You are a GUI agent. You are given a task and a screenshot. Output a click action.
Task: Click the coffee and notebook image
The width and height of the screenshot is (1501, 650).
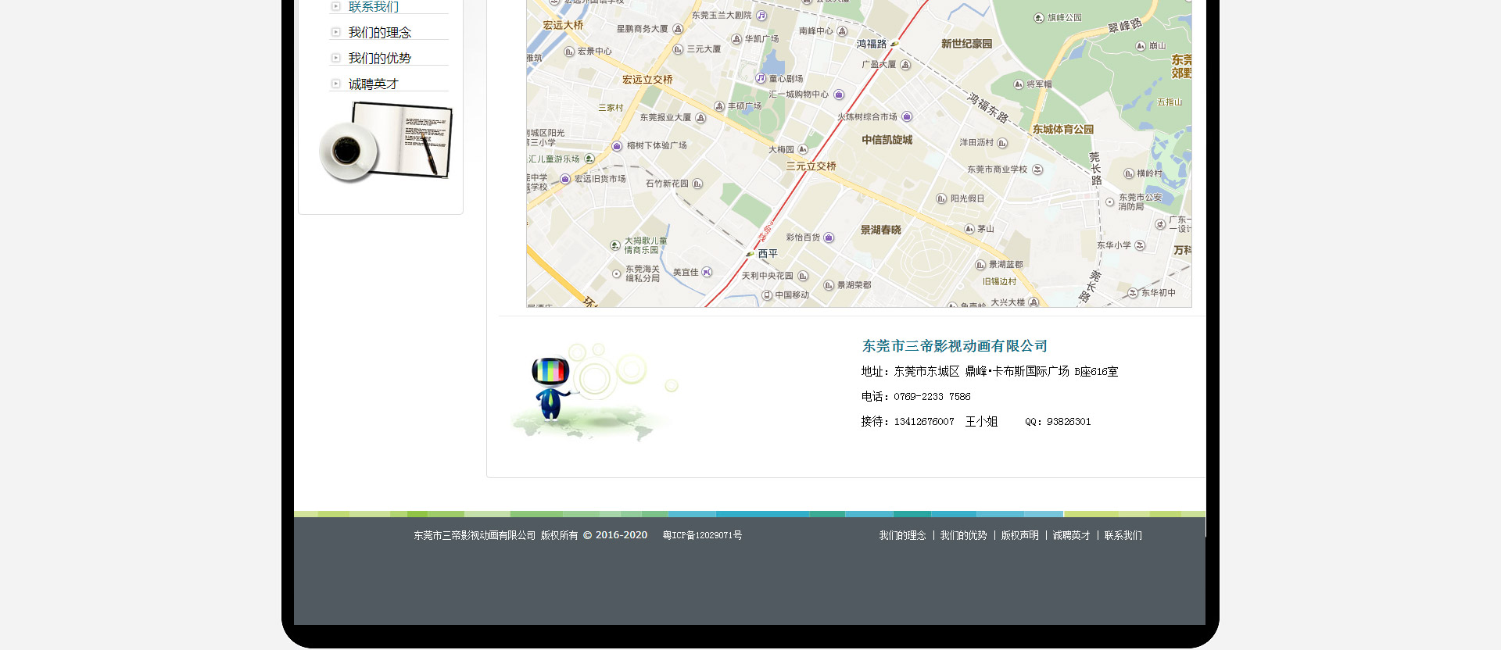[x=386, y=142]
